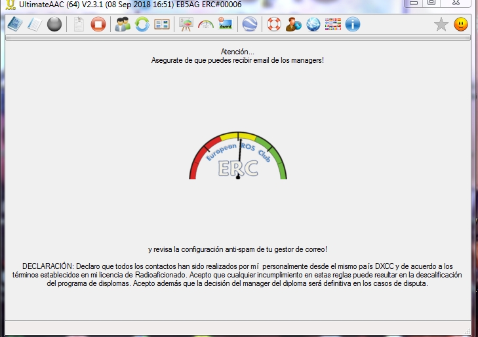Click the 'Atención...' heading text
Image resolution: width=478 pixels, height=337 pixels.
[237, 52]
